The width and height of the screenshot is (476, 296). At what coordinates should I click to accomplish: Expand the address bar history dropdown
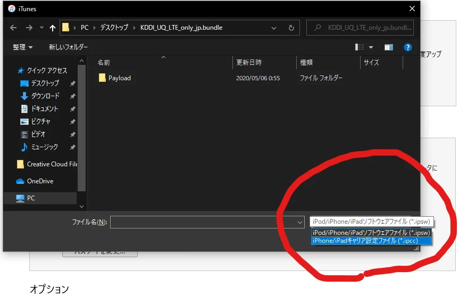273,28
